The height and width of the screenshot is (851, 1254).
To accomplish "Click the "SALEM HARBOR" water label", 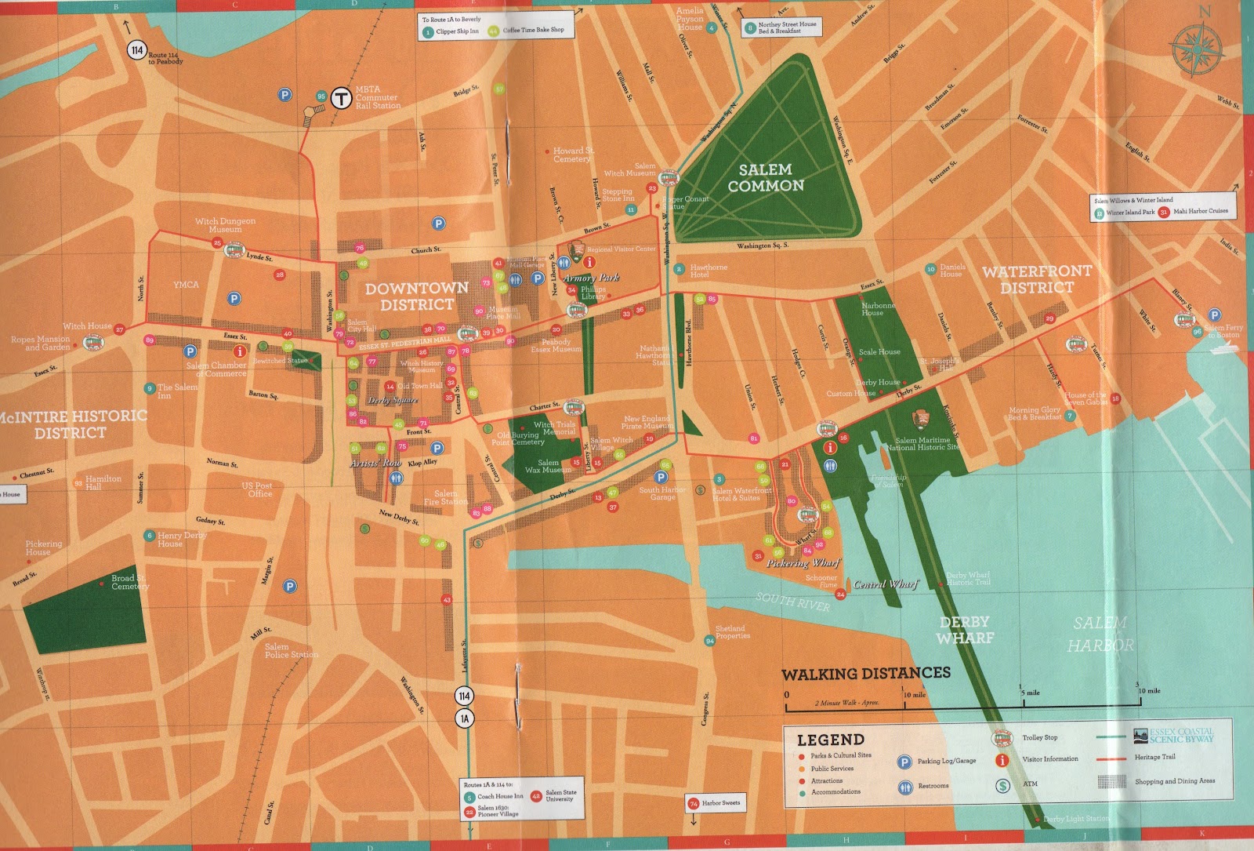I will (x=1100, y=634).
